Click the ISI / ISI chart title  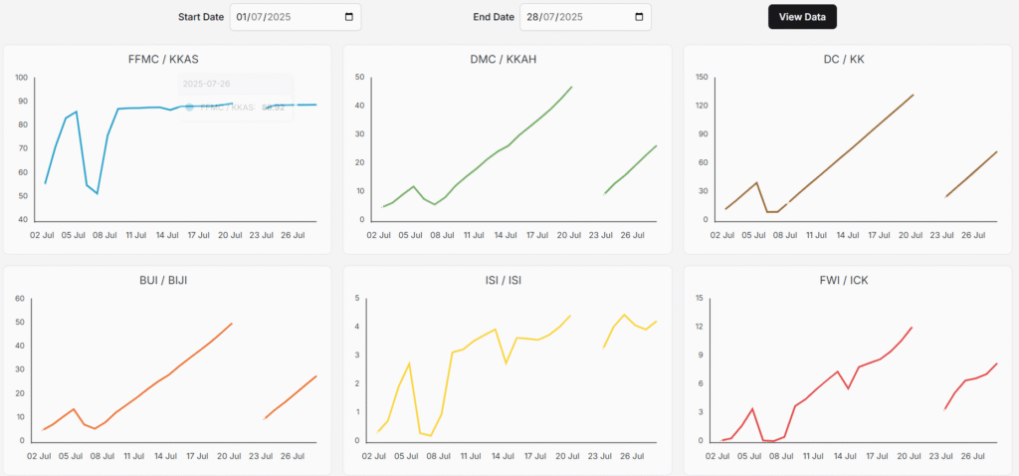tap(505, 280)
